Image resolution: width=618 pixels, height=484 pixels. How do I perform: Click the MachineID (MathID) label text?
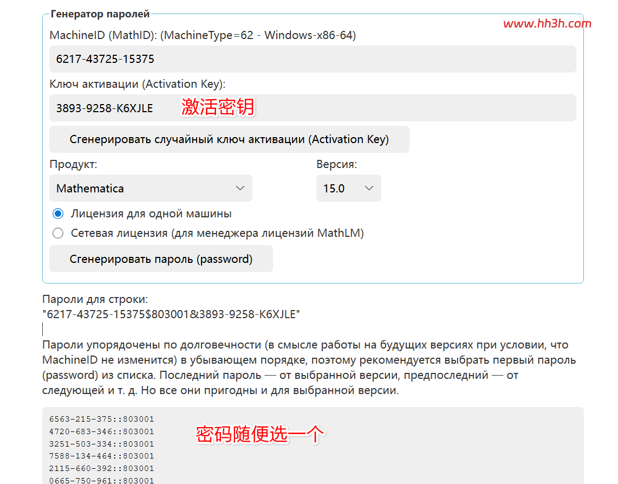[x=203, y=35]
